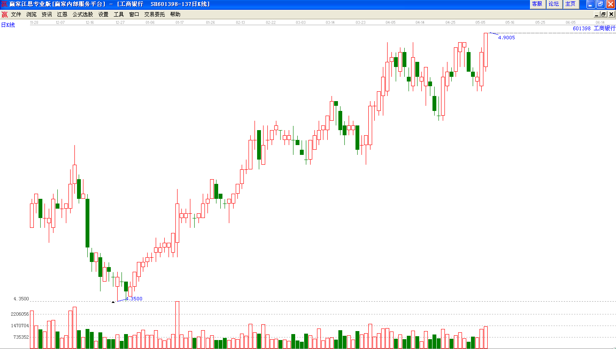Click the 客服 button
The width and height of the screenshot is (616, 349).
(537, 4)
